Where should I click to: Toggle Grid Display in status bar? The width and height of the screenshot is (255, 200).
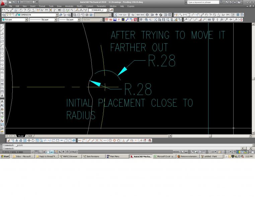tap(36, 152)
